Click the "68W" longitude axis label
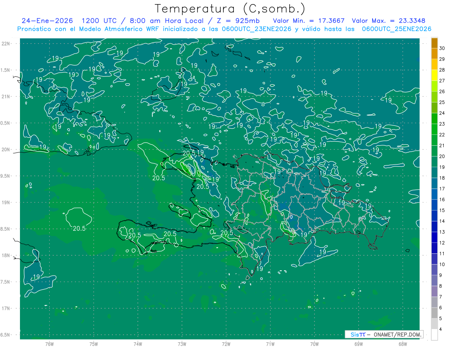452x349 pixels. (x=403, y=344)
